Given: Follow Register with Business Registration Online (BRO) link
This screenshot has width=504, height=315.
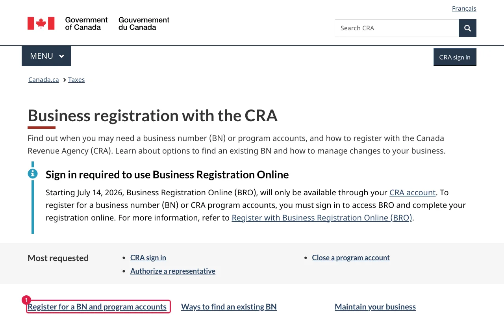Looking at the screenshot, I should pyautogui.click(x=322, y=218).
